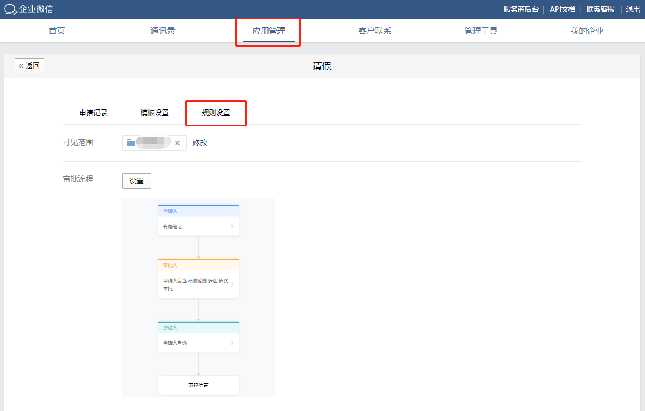Open the 模板设置 tab
Screen dimensions: 645x411
tap(154, 113)
